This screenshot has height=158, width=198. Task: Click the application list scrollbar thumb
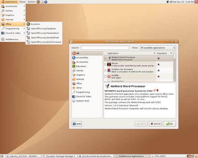coord(175,56)
